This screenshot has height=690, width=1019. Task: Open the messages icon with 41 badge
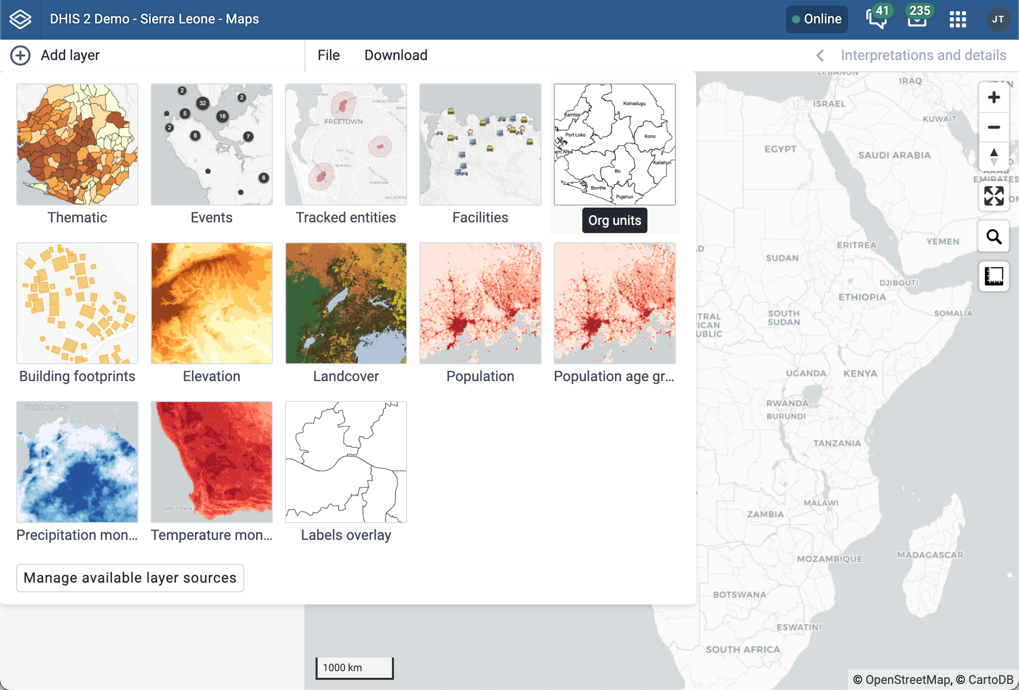[876, 19]
